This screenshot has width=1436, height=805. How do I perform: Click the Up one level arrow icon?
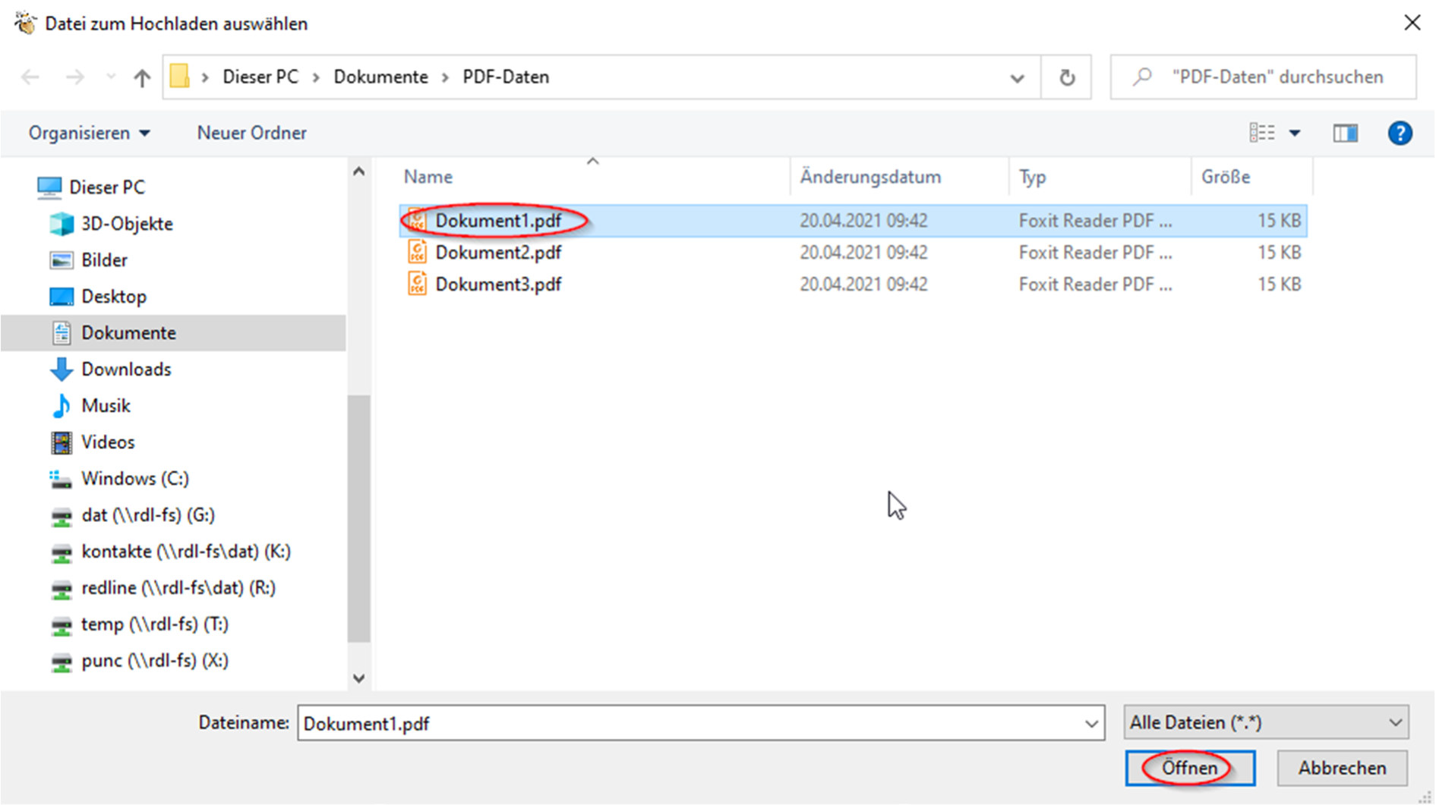click(x=142, y=77)
